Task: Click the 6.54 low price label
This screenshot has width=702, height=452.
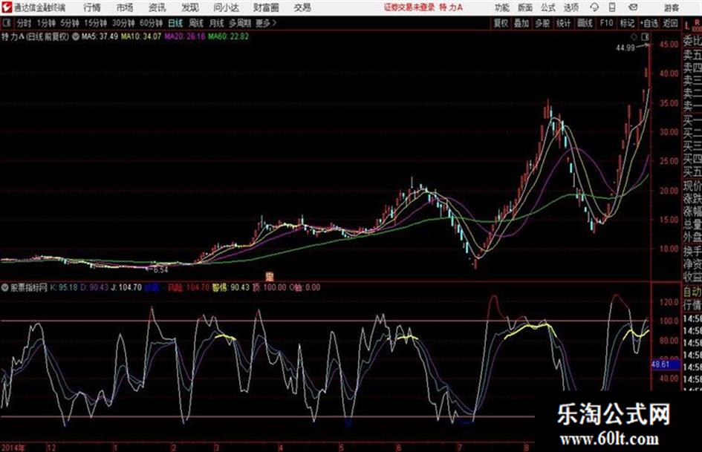Action: click(160, 270)
